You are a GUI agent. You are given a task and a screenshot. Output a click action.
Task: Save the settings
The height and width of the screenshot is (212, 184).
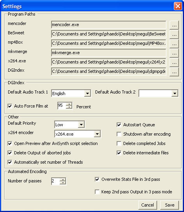(x=170, y=205)
